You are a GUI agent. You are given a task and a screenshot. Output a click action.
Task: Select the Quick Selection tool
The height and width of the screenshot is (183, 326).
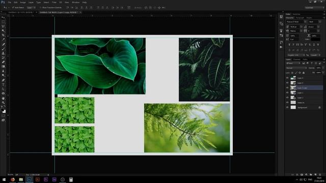3,30
